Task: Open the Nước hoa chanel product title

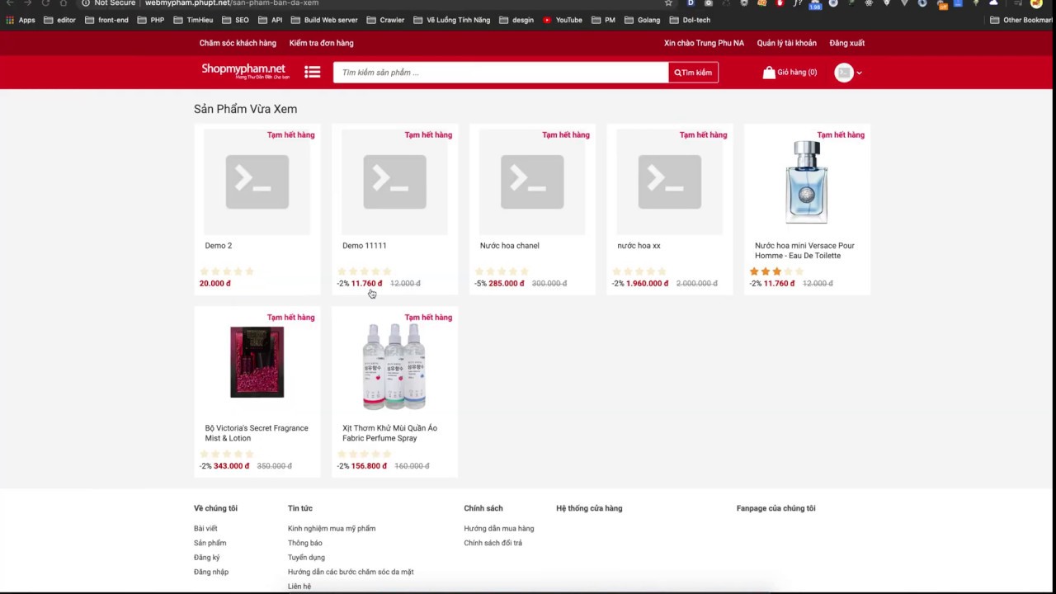Action: 510,246
